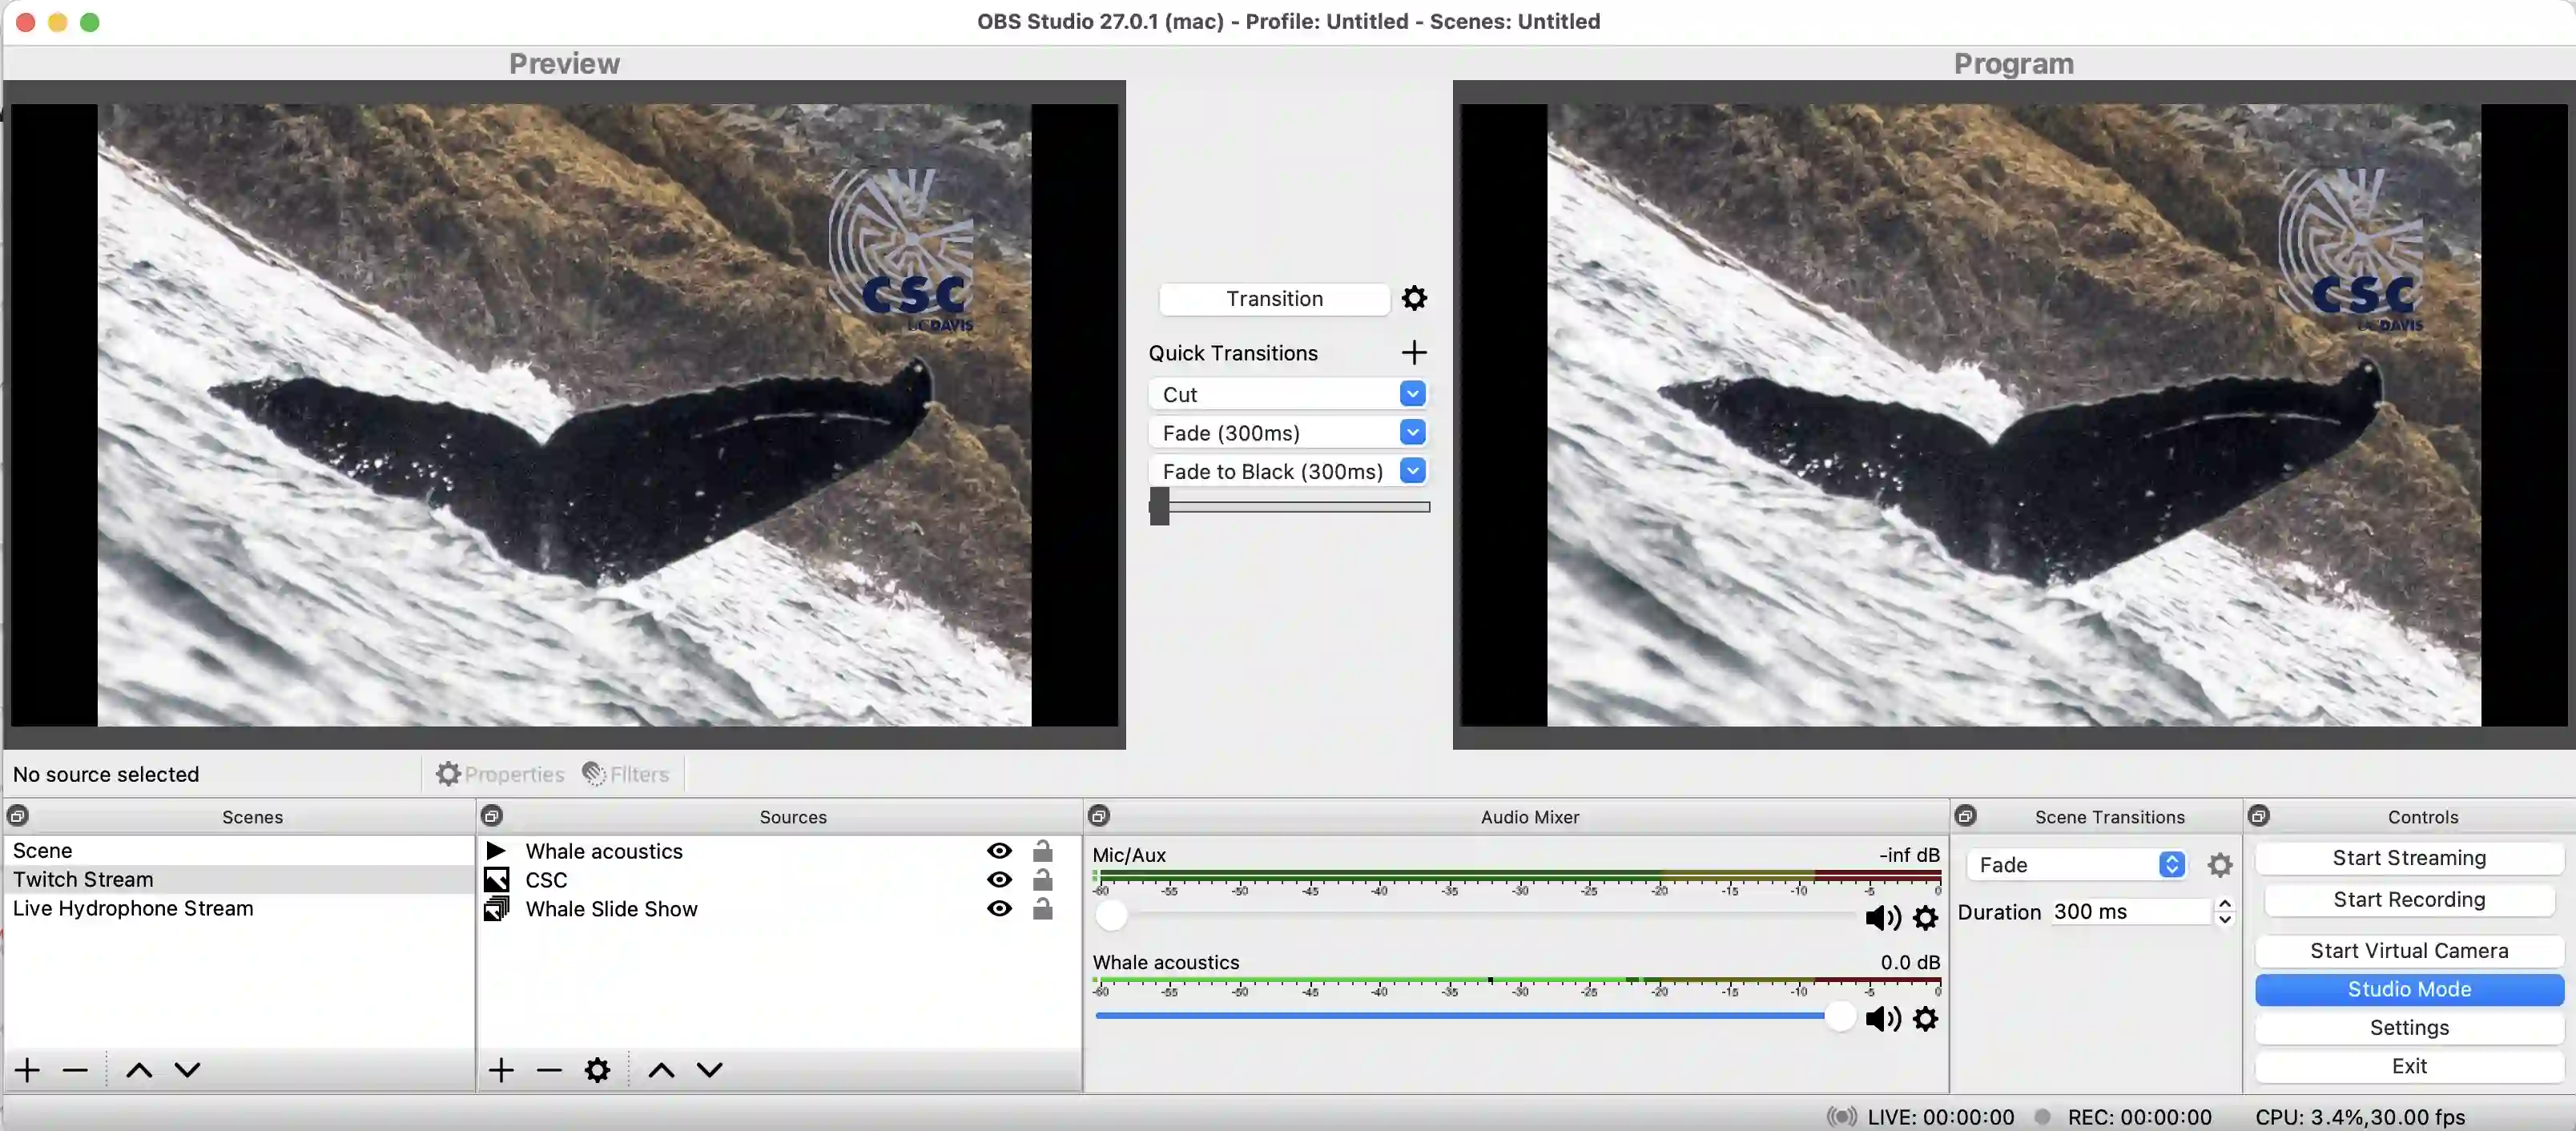The height and width of the screenshot is (1131, 2576).
Task: Move source down with arrow icon
Action: (709, 1070)
